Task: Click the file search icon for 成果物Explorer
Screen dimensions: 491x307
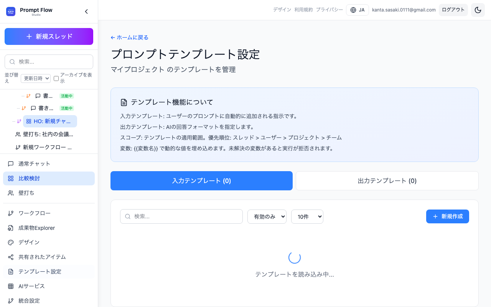Action: [11, 228]
